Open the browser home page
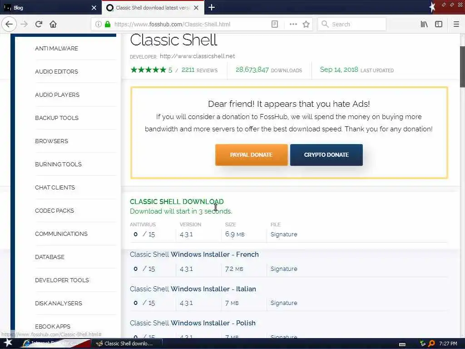Viewport: 465px width, 349px height. point(53,24)
